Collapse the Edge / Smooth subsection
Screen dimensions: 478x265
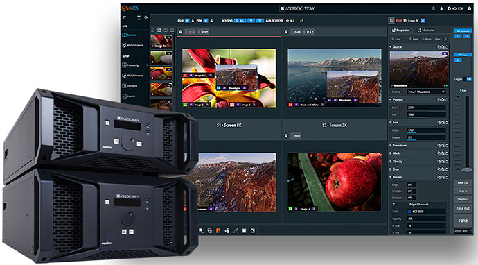pyautogui.click(x=393, y=204)
